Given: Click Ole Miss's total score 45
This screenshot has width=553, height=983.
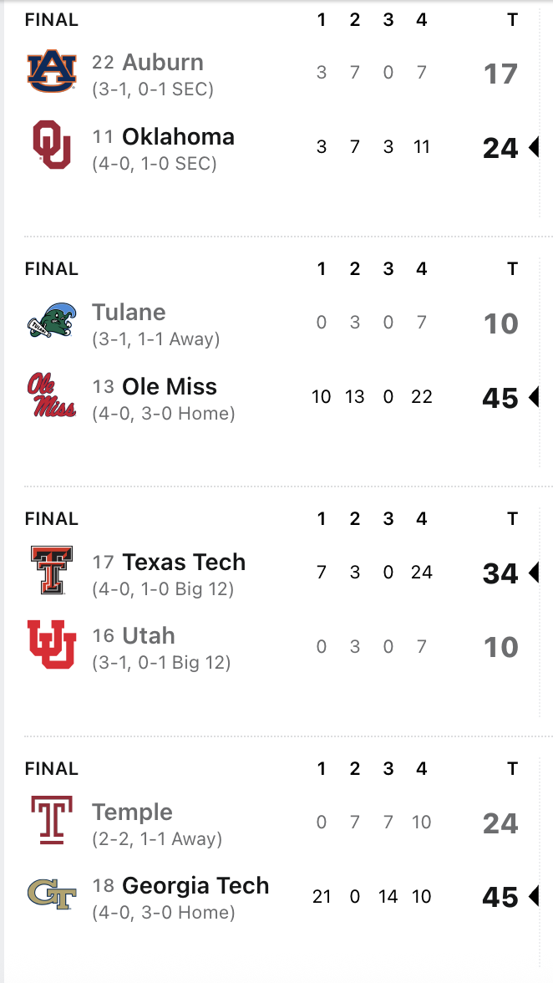Looking at the screenshot, I should [x=500, y=398].
